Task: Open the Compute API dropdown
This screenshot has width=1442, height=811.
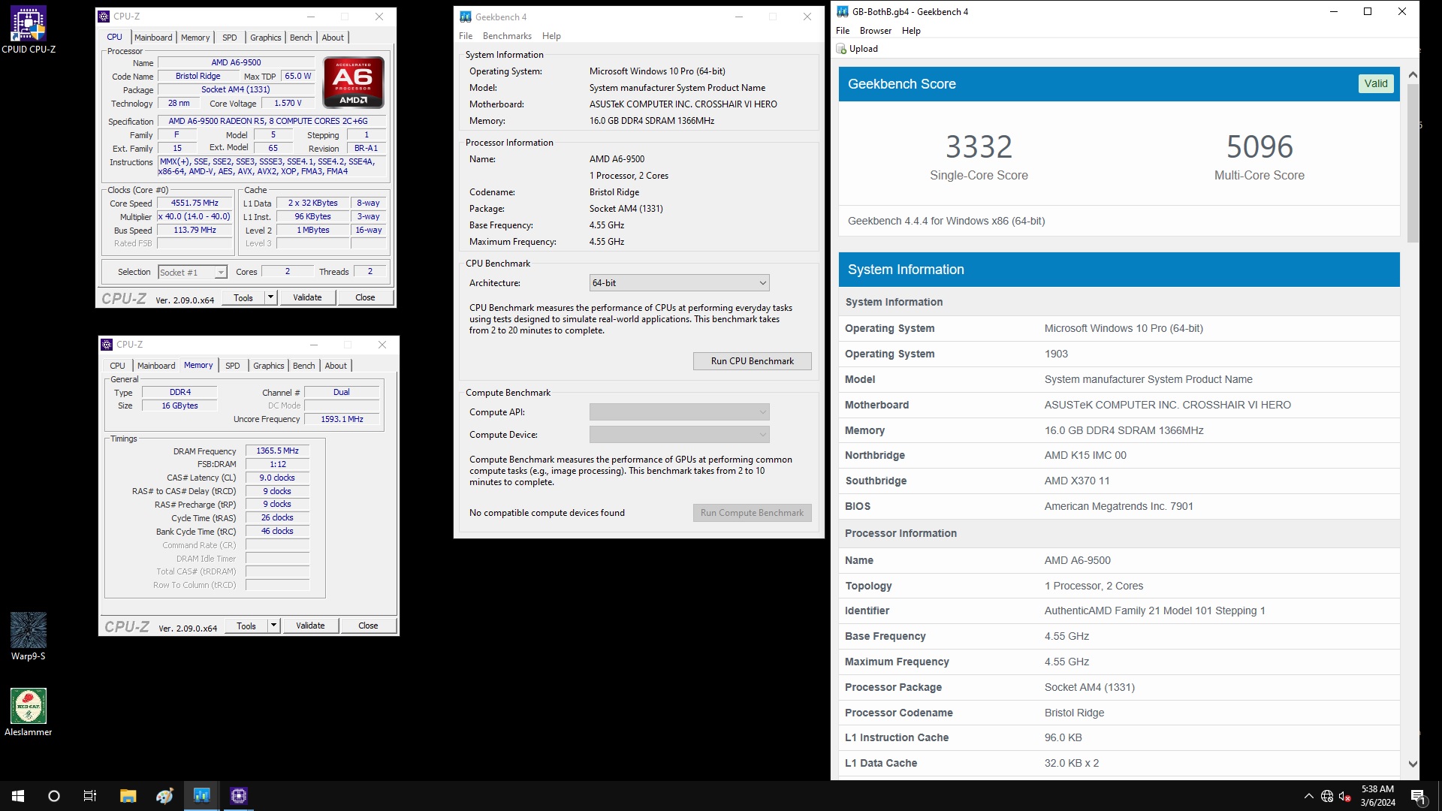Action: click(679, 412)
